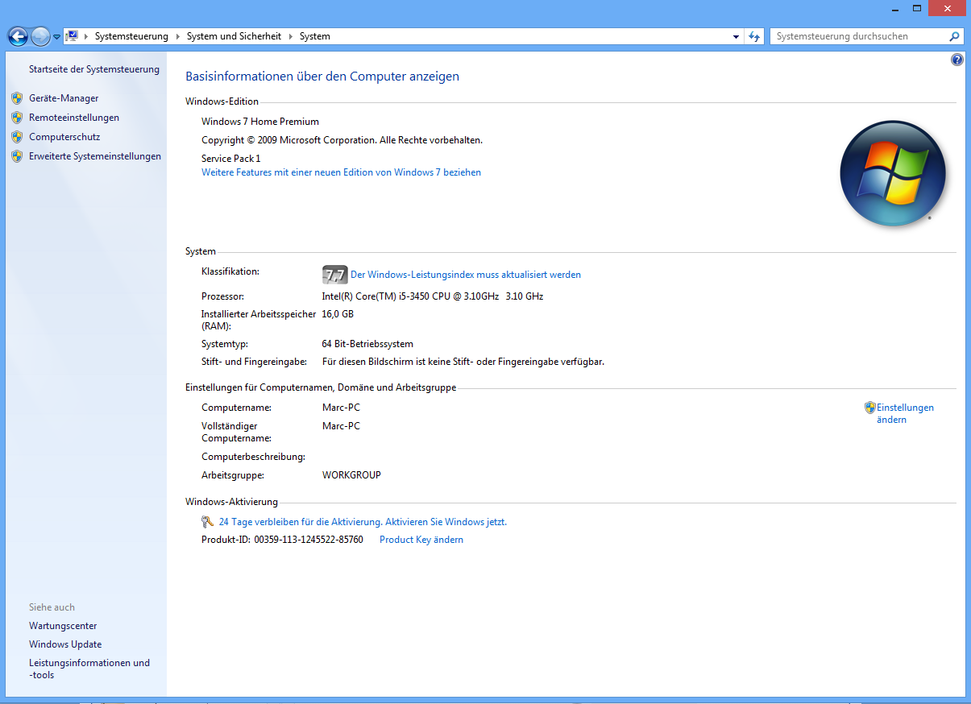Expand arrow after Systemsteuerung breadcrumb
The image size is (971, 704).
click(x=178, y=36)
